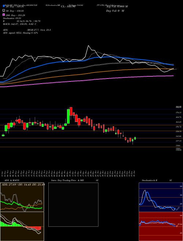Click the last green candlestick on the right
Screen dimensions: 183x241
click(135, 138)
